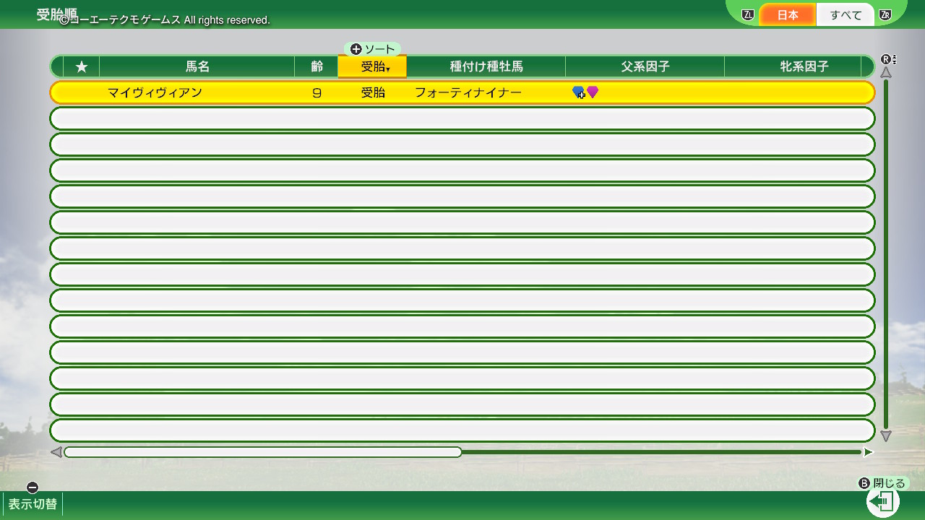Click the pink factor gem icon
Screen dimensions: 925x520
point(593,92)
